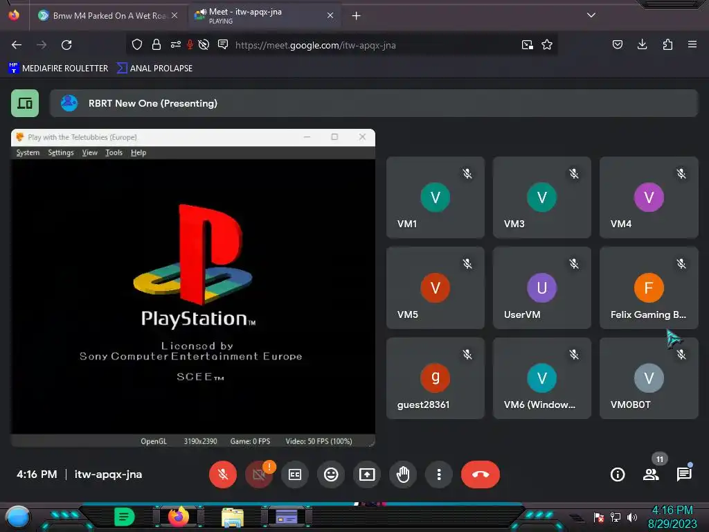Select the guest28361 participant tile
The height and width of the screenshot is (532, 709).
436,378
